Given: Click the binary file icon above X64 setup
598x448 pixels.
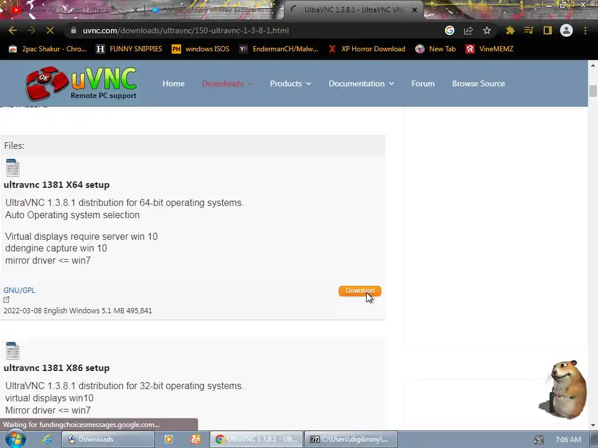Looking at the screenshot, I should point(13,167).
